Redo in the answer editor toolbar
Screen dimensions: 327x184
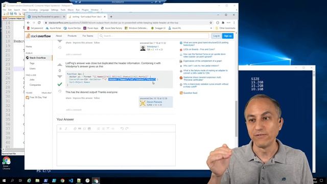click(x=127, y=129)
